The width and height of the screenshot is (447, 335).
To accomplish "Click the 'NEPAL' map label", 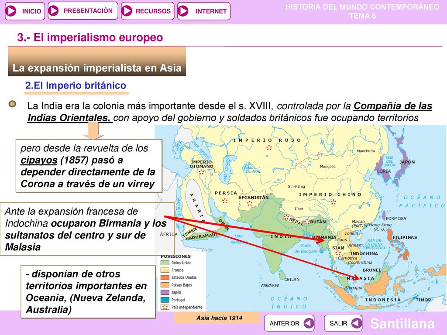I will 296,221.
